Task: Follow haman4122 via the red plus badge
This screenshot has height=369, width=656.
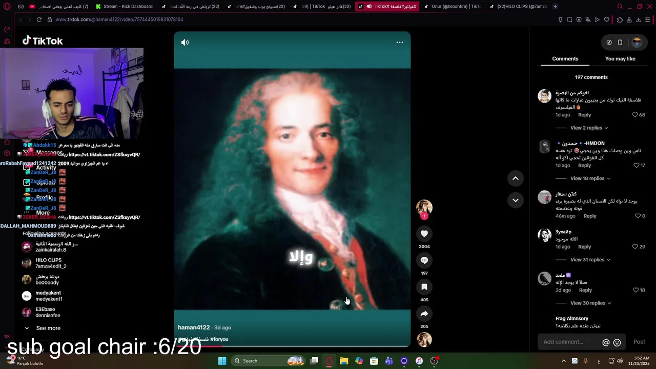Action: click(424, 216)
